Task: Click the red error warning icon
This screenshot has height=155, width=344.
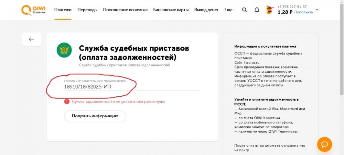Action: pos(67,102)
